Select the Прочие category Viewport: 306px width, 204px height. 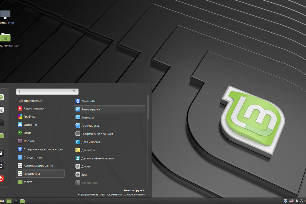[x=40, y=141]
